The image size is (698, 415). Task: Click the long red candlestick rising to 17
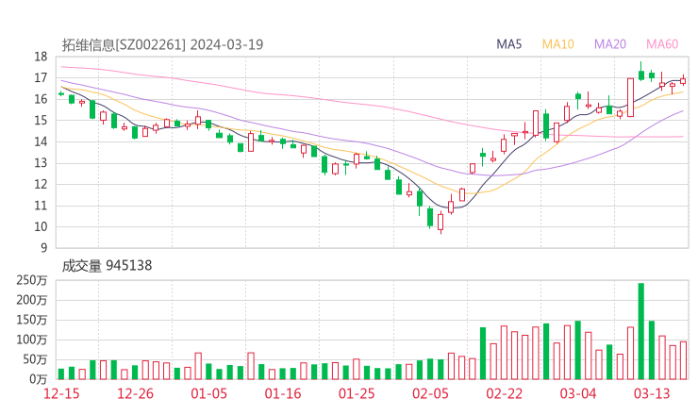[630, 97]
